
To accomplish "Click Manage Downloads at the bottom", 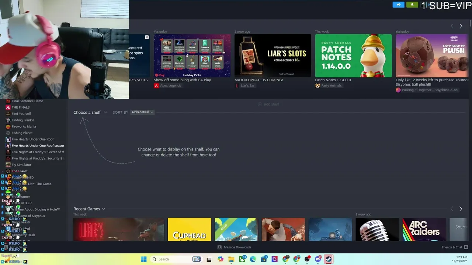I will pyautogui.click(x=234, y=247).
